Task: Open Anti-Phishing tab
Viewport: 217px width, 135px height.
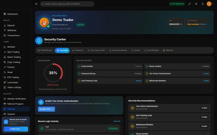Action: pyautogui.click(x=152, y=50)
